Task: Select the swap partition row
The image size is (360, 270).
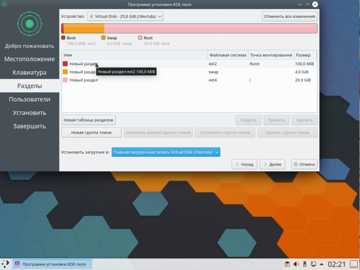Action: coord(189,72)
